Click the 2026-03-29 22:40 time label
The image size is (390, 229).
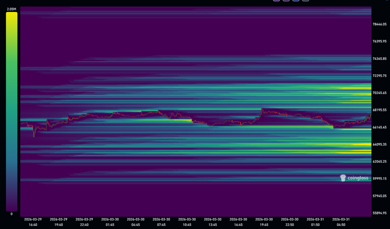click(84, 222)
